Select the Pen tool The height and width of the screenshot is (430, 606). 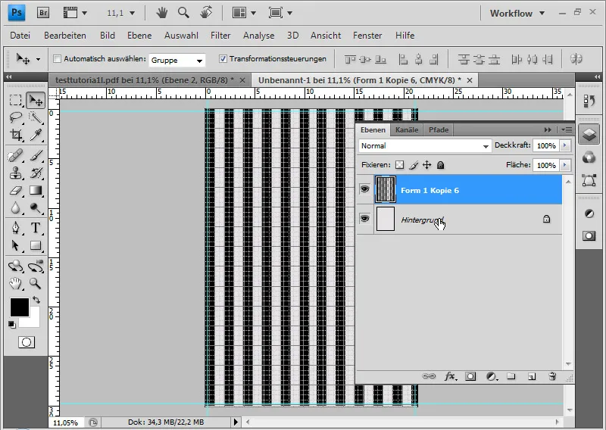coord(15,228)
